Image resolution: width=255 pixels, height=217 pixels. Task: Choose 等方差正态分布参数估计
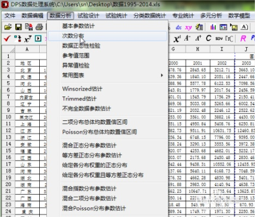(107, 155)
